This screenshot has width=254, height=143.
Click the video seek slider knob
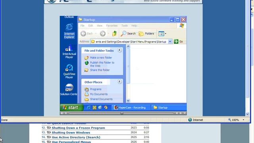122,113
